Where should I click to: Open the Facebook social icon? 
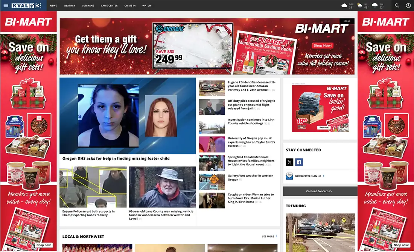tap(299, 162)
